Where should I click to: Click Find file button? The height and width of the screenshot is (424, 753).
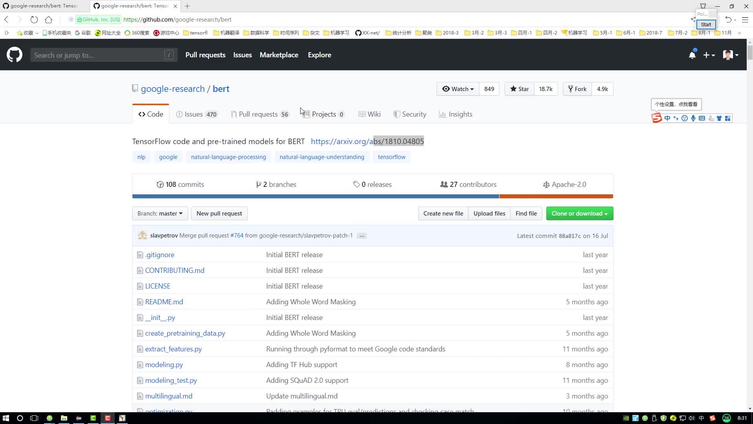[x=526, y=214]
